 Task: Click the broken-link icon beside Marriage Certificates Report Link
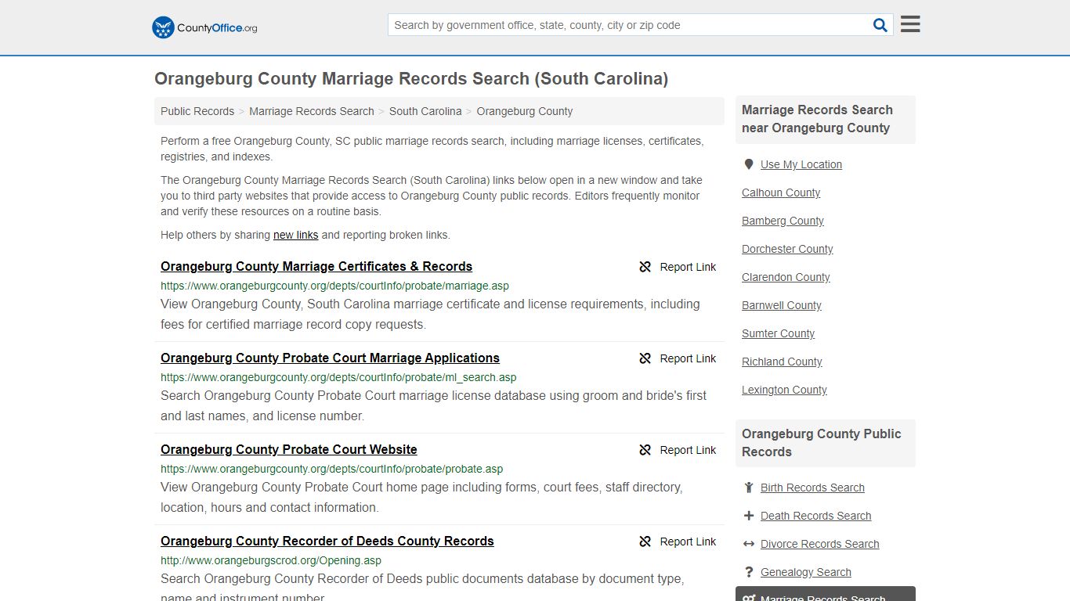pos(645,267)
